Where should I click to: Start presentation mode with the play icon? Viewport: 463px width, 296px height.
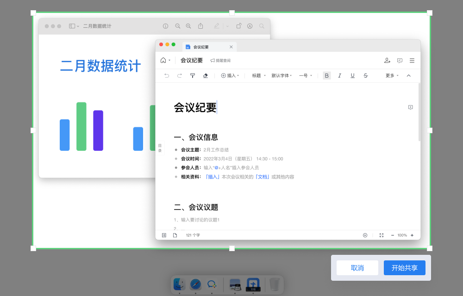(x=365, y=235)
